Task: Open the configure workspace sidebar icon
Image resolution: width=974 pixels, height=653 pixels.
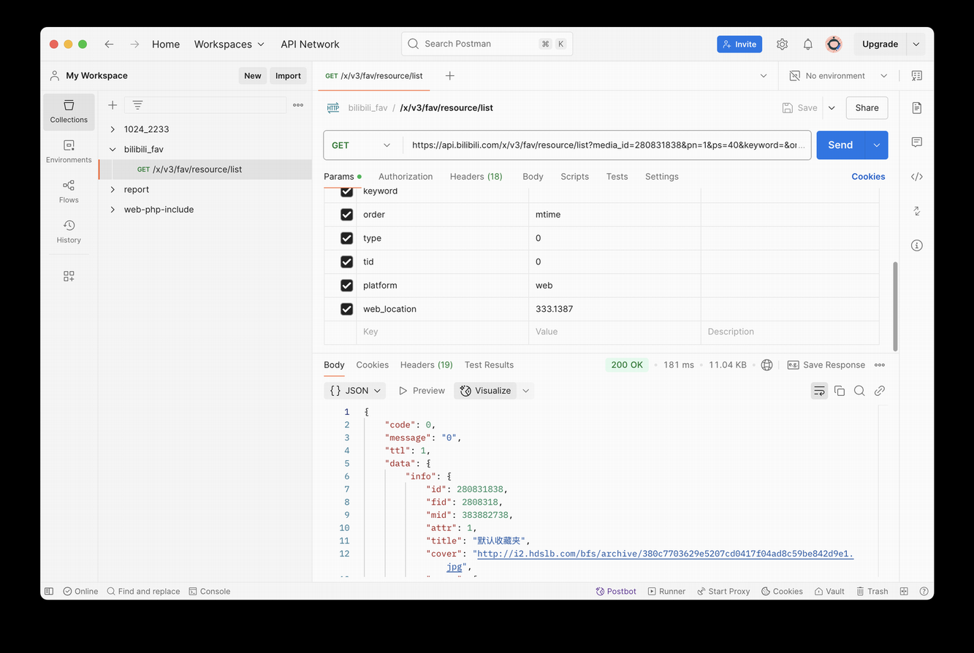Action: pyautogui.click(x=69, y=276)
